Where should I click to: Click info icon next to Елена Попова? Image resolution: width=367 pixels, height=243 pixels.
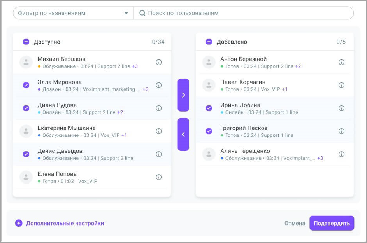coord(159,177)
